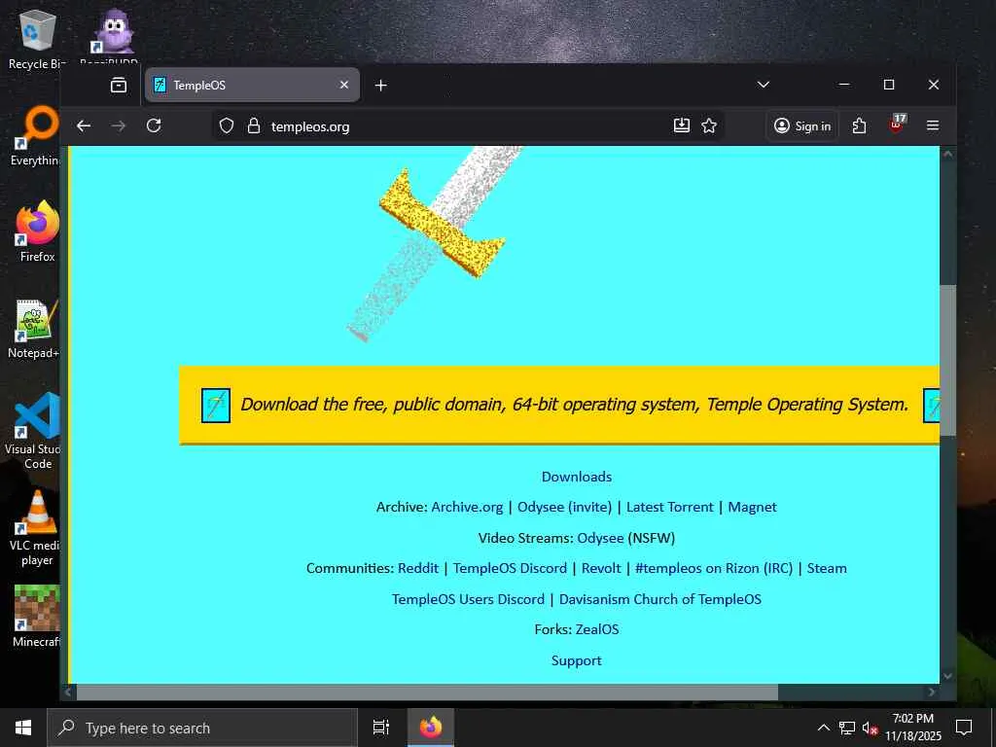
Task: Open the uBlock Origin extension badge
Action: click(896, 124)
